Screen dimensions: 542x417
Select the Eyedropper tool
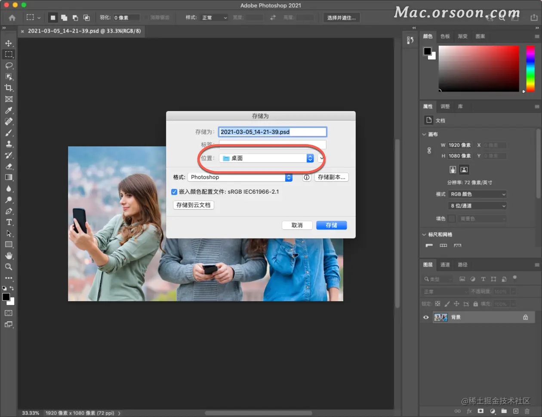(9, 110)
